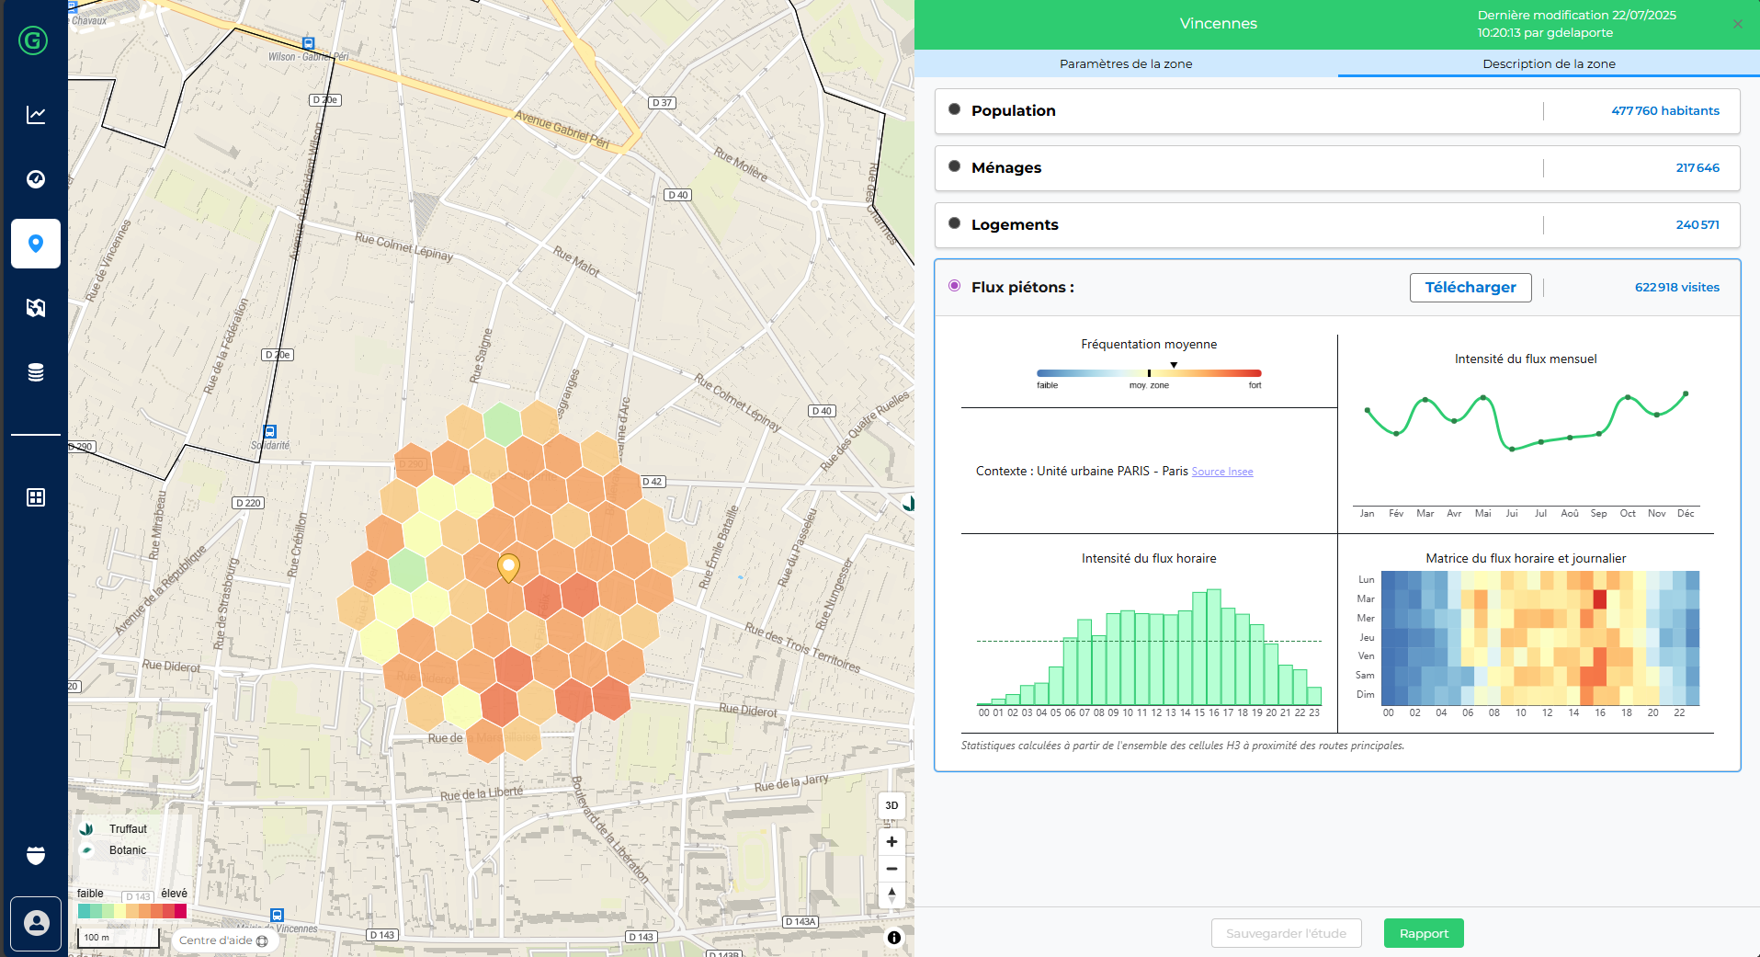
Task: Toggle the 3D map view
Action: coord(891,805)
